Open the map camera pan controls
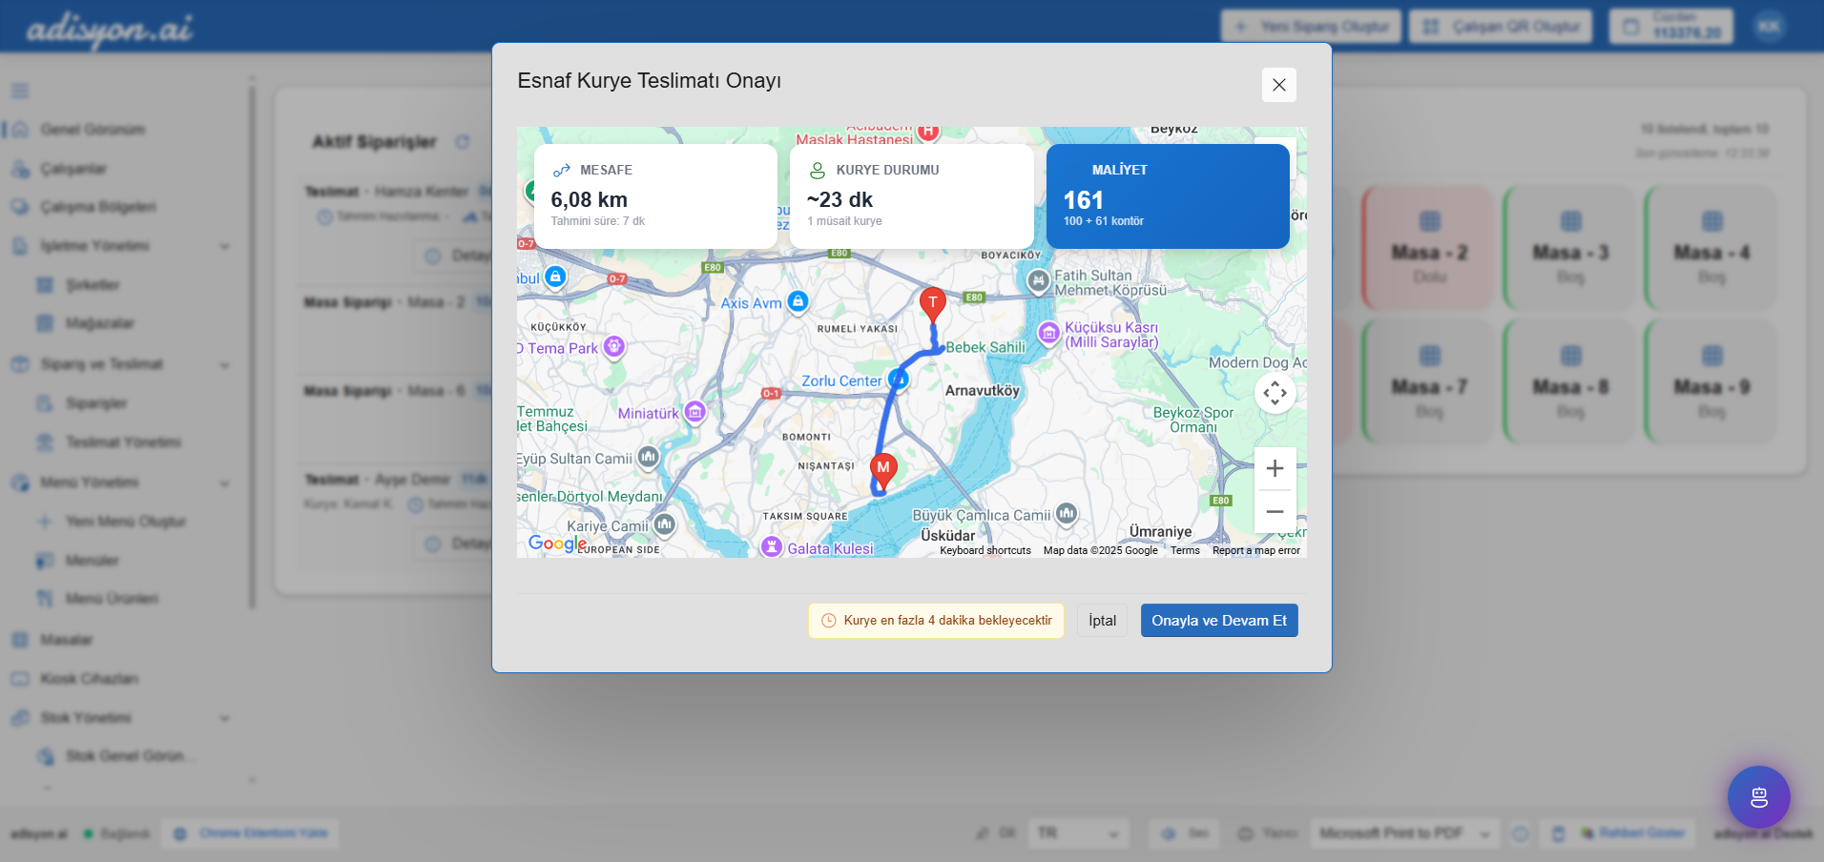Screen dimensions: 1824x862 1275,393
